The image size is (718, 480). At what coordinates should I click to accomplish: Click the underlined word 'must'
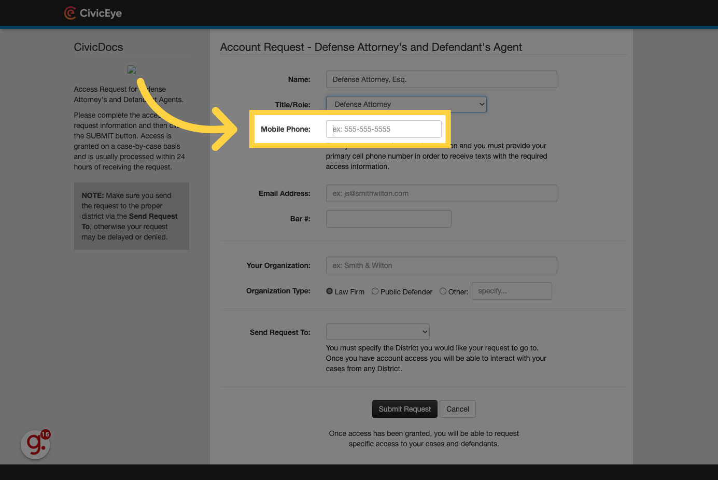click(x=496, y=146)
